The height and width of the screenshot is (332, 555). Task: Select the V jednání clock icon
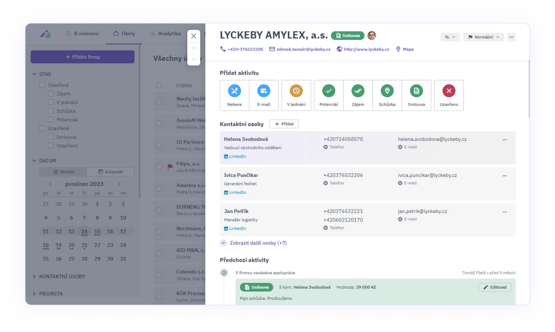(x=296, y=91)
